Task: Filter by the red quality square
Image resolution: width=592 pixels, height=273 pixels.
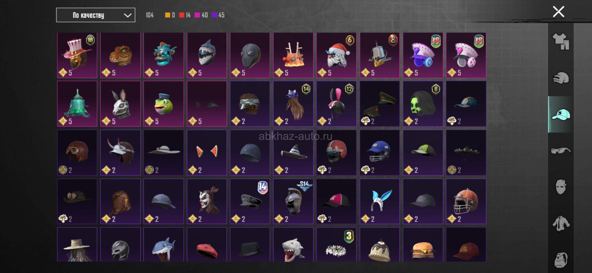Action: click(182, 15)
